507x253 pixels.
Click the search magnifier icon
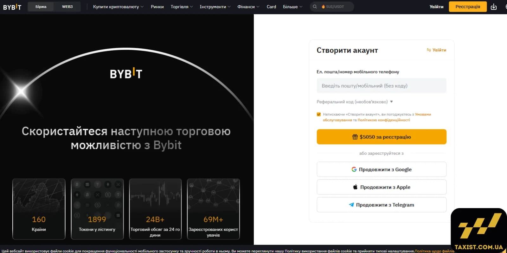pyautogui.click(x=315, y=7)
